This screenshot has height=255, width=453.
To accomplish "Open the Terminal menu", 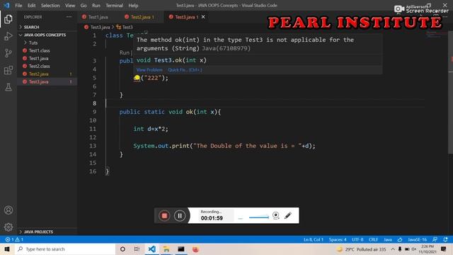I will pyautogui.click(x=114, y=5).
